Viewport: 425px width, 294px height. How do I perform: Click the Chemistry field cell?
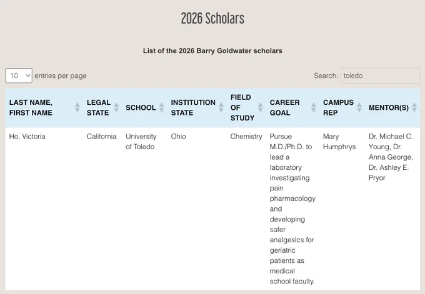[246, 136]
